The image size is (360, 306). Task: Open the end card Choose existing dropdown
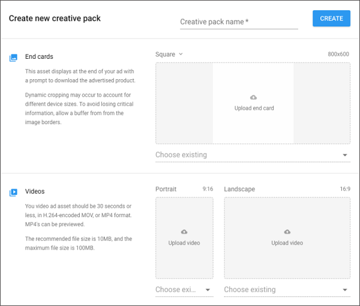252,155
